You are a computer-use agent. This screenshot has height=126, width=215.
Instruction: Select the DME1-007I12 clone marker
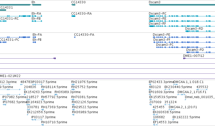tap(185, 58)
